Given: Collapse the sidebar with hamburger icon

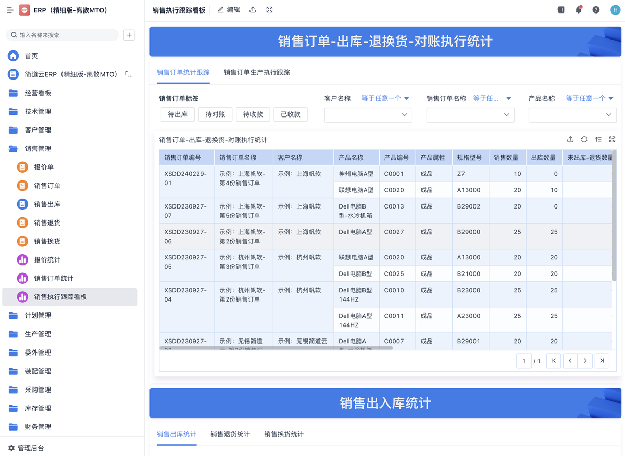Looking at the screenshot, I should pos(10,10).
